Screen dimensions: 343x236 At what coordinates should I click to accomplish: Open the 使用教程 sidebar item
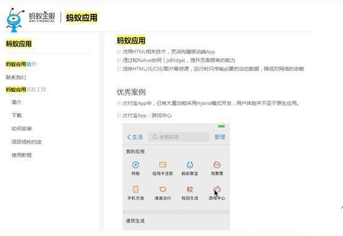coord(21,155)
